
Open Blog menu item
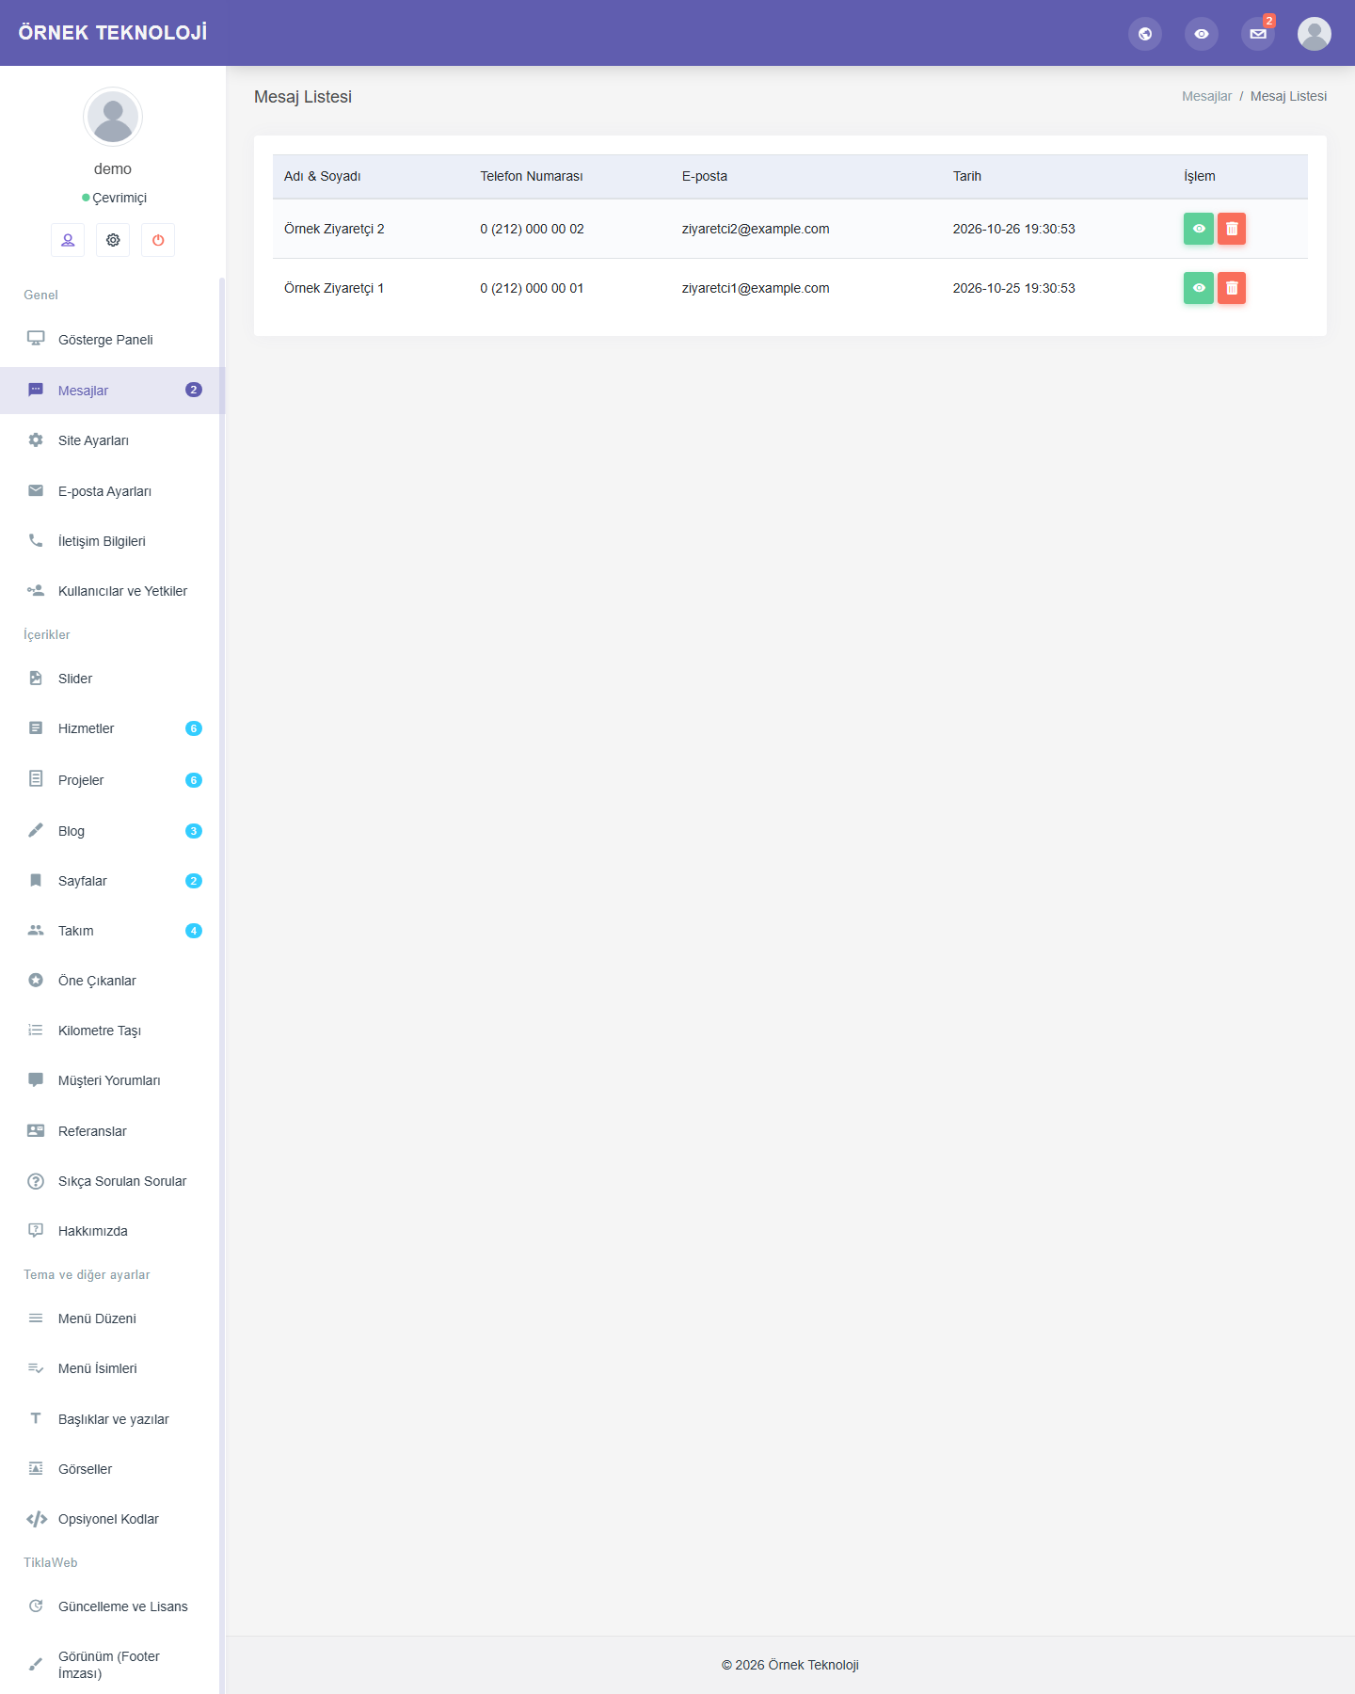[x=113, y=831]
